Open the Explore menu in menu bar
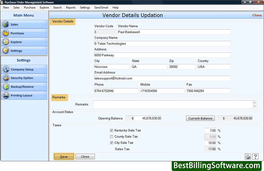 point(44,8)
